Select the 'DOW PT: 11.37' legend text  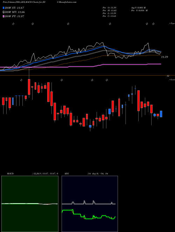(14, 17)
